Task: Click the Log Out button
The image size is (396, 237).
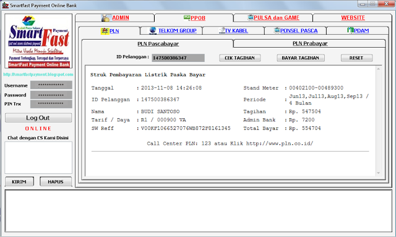Action: (38, 118)
